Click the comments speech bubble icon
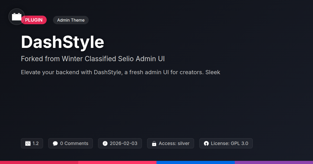The image size is (313, 164). coord(55,143)
